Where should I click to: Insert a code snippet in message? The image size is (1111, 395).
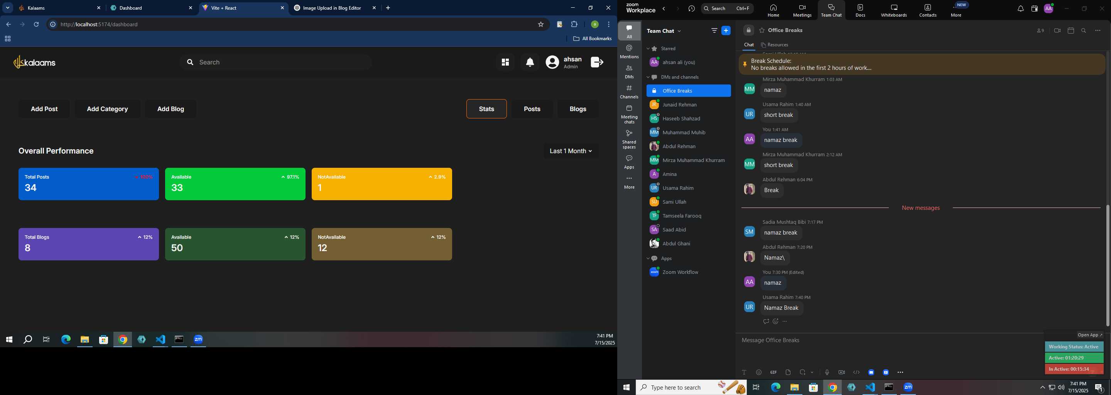click(x=856, y=372)
